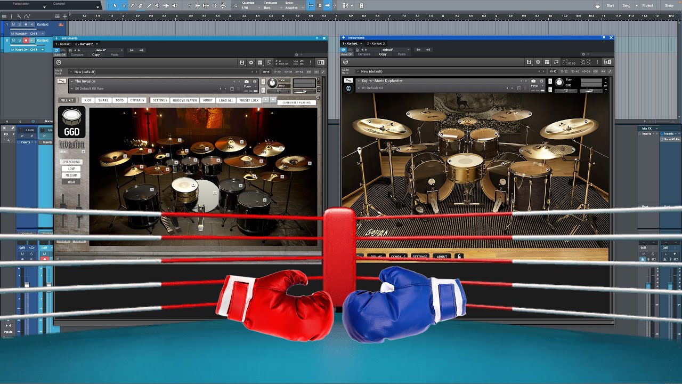This screenshot has width=682, height=384.
Task: Adjust the Tune knob on Invasion instrument
Action: tap(272, 83)
